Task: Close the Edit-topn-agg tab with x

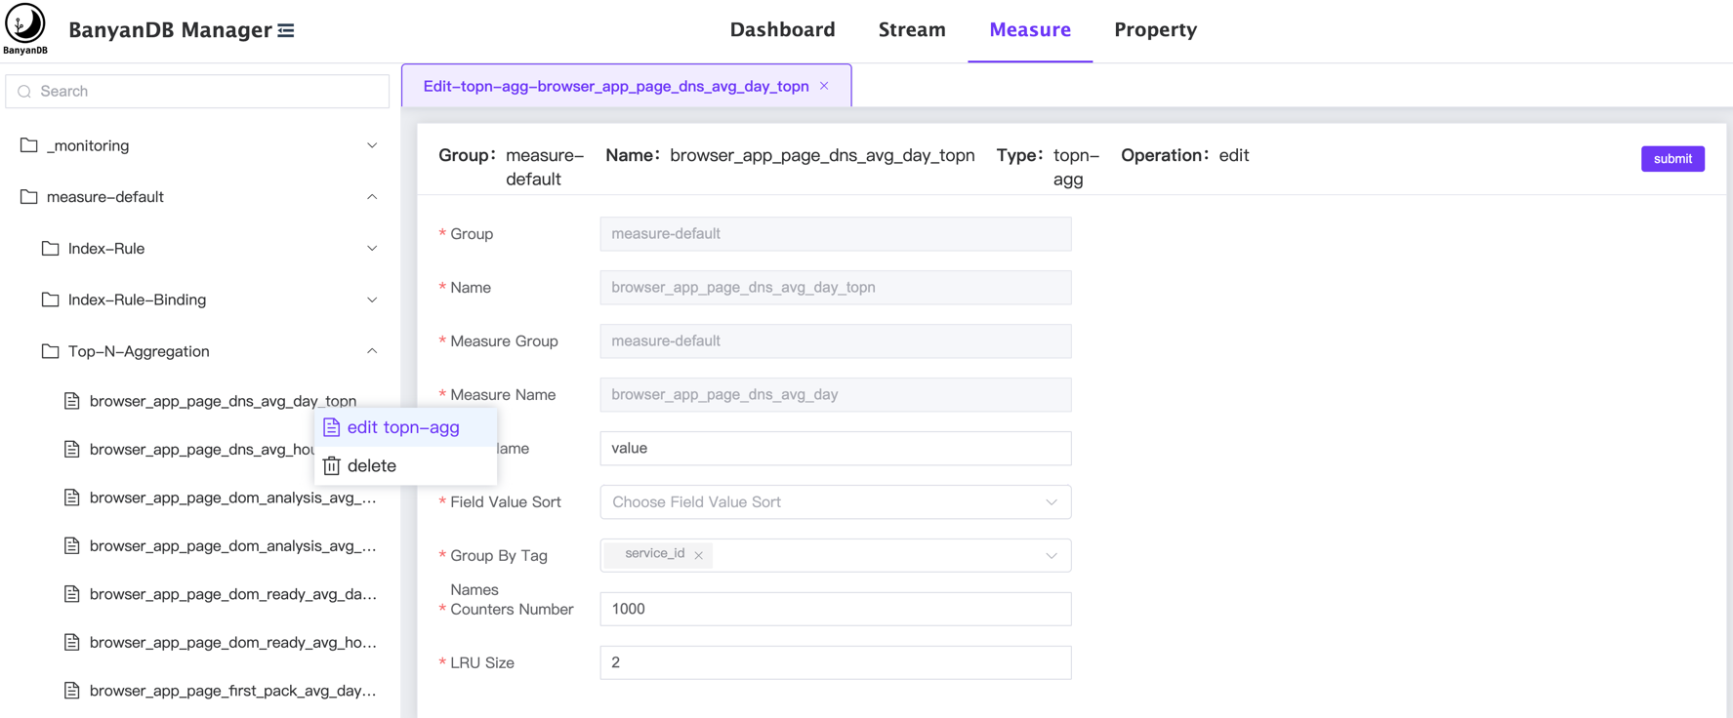Action: tap(825, 86)
